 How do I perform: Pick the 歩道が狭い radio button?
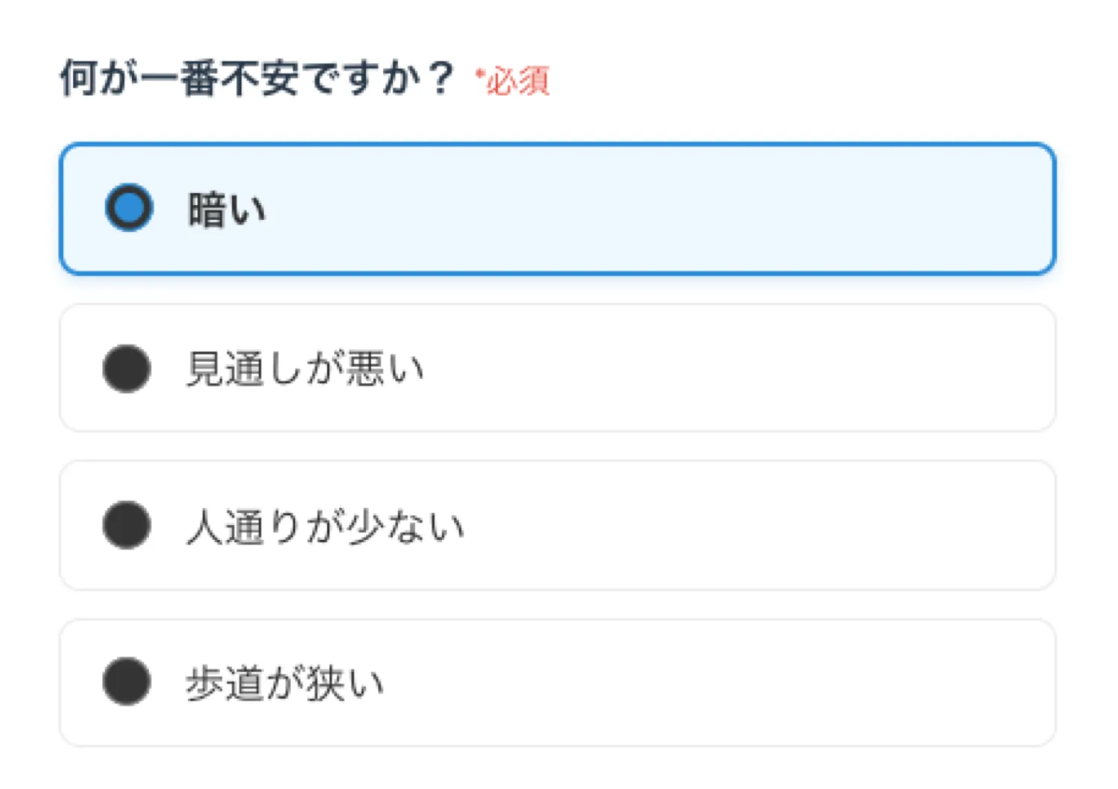pyautogui.click(x=127, y=682)
